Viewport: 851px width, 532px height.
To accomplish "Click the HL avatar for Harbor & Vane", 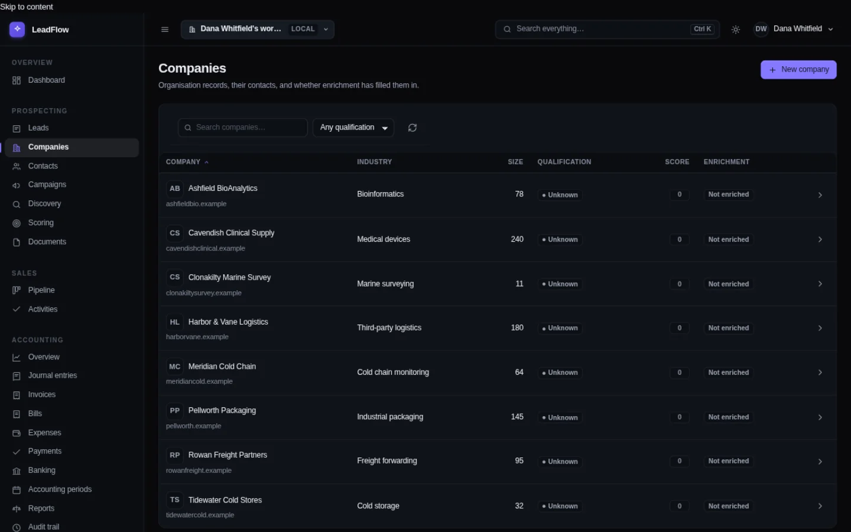I will pyautogui.click(x=175, y=322).
